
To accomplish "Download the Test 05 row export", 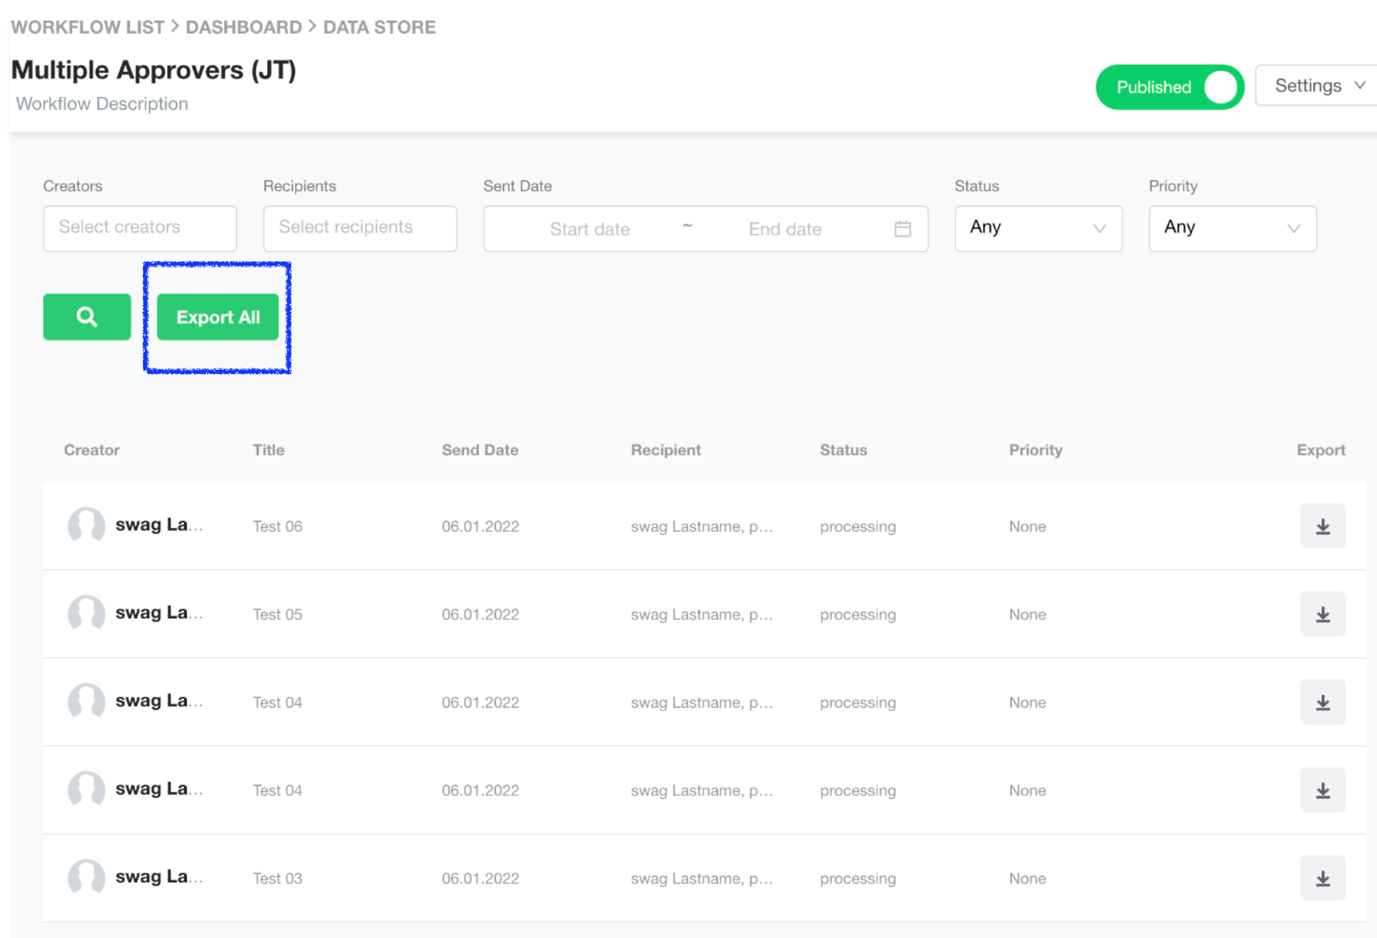I will click(x=1322, y=614).
